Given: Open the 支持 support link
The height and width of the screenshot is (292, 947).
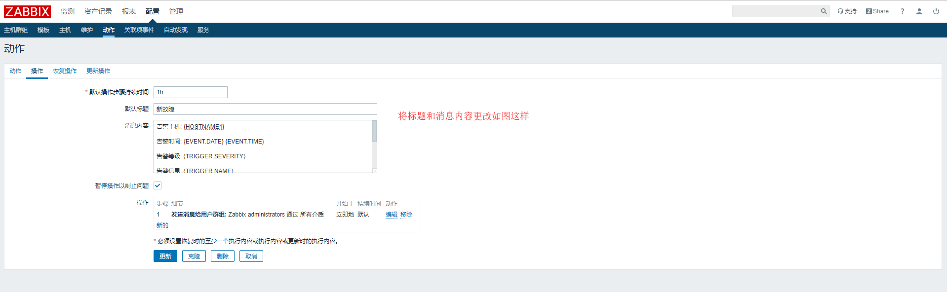Looking at the screenshot, I should [847, 11].
